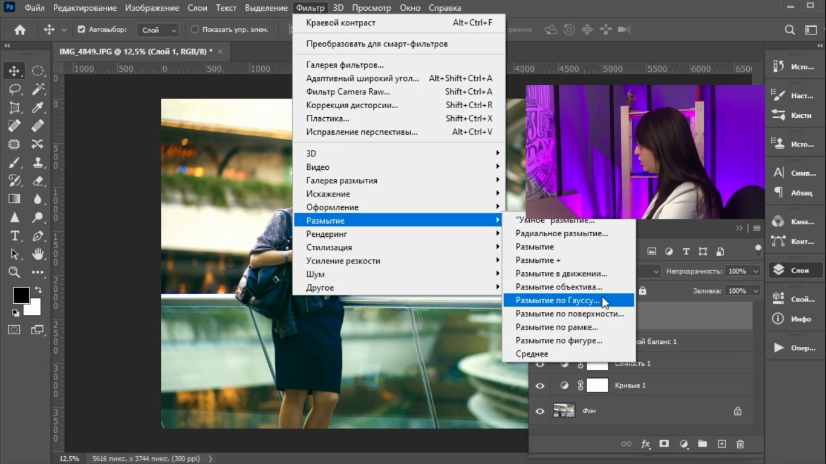
Task: Select the Dodge tool
Action: (37, 217)
